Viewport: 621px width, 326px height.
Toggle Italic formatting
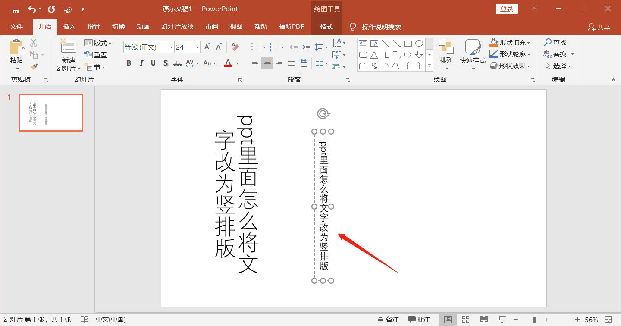pyautogui.click(x=141, y=63)
